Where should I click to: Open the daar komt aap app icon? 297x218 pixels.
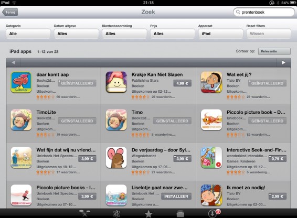click(x=21, y=82)
